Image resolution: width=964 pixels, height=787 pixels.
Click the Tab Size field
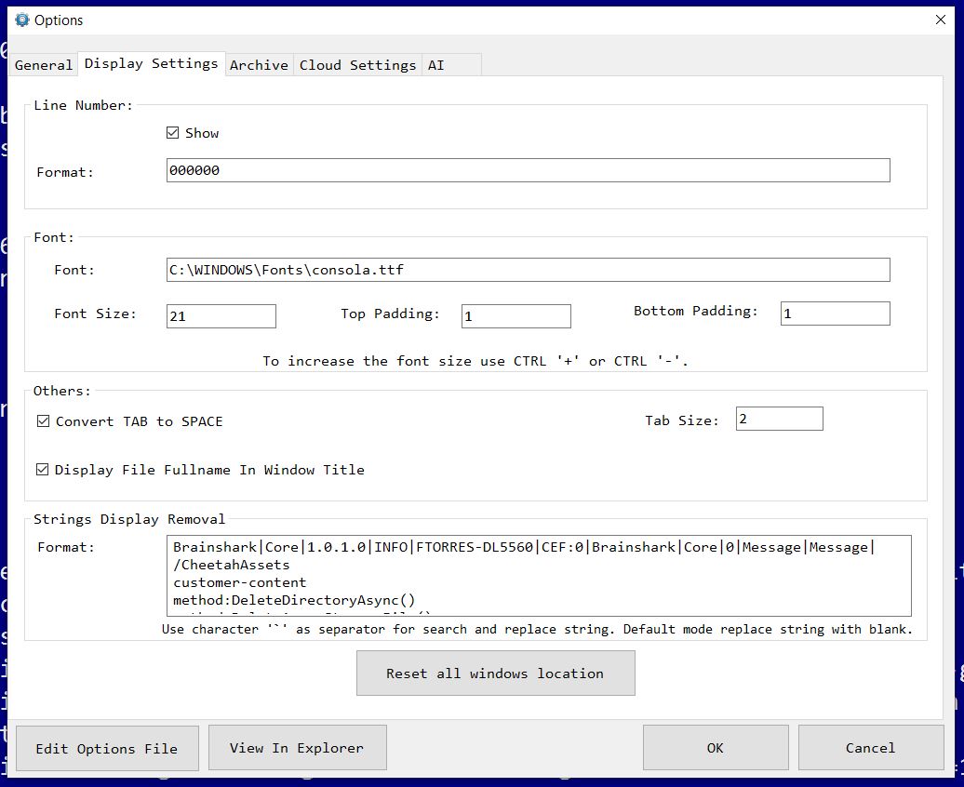pyautogui.click(x=780, y=419)
